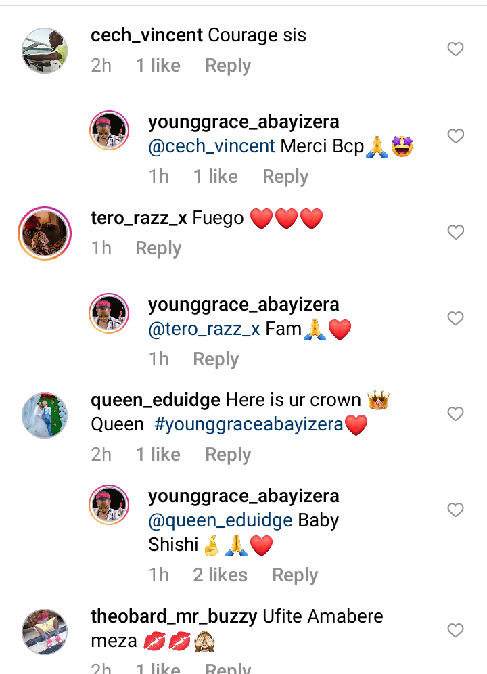Open cech_vincent's profile picture

[45, 51]
